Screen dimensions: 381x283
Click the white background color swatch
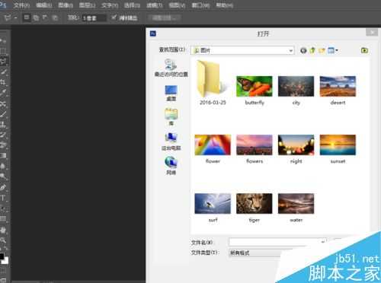point(5,261)
